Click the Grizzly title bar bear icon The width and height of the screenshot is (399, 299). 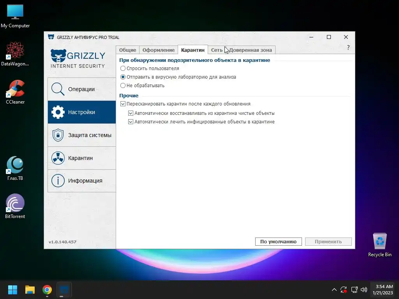(x=51, y=37)
